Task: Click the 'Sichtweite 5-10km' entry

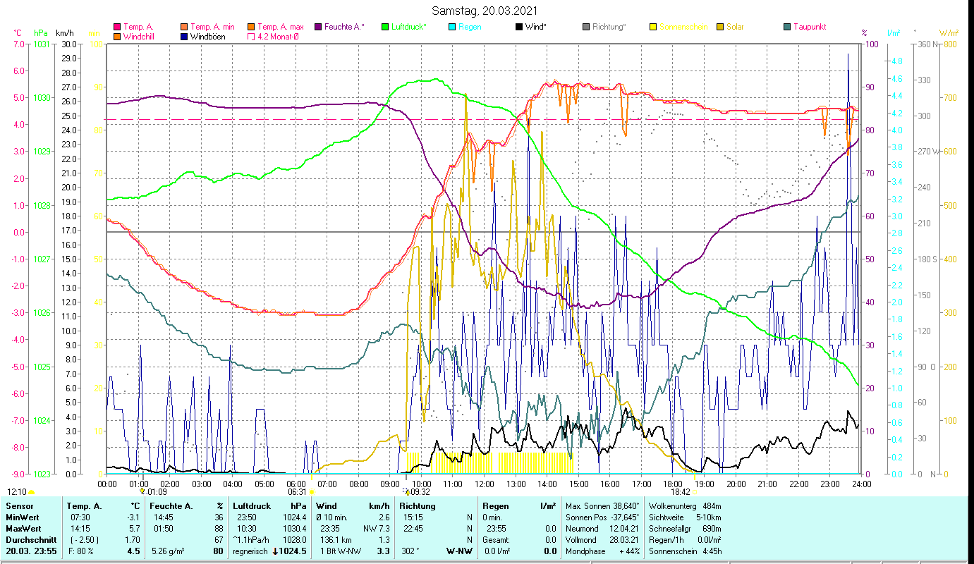Action: click(x=685, y=517)
